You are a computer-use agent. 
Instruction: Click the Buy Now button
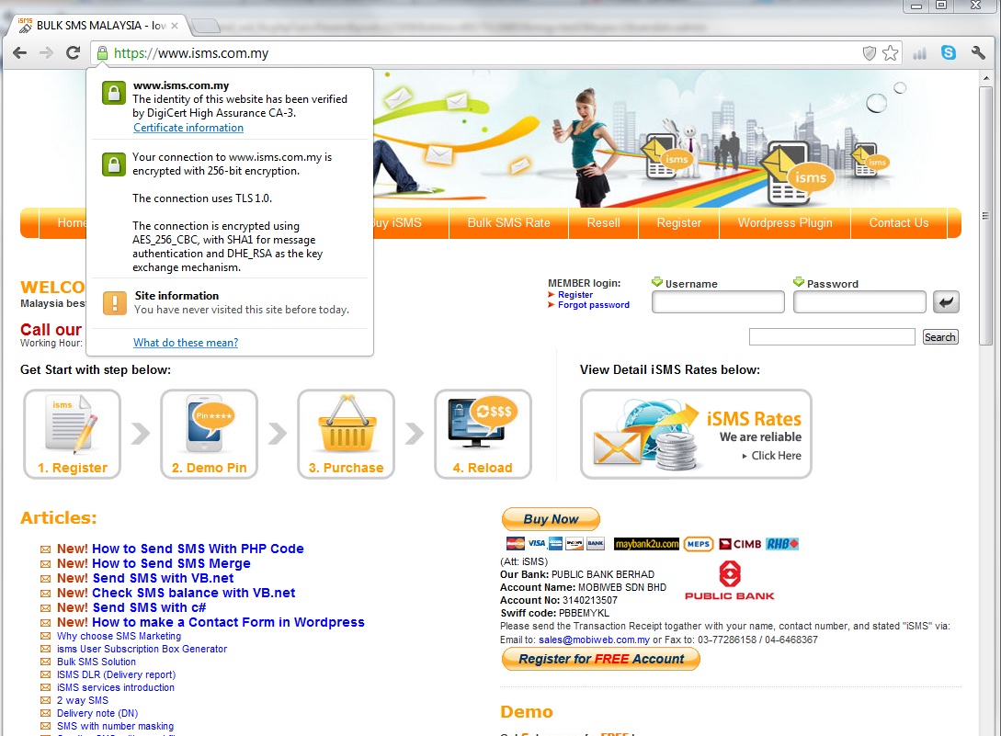(x=551, y=519)
